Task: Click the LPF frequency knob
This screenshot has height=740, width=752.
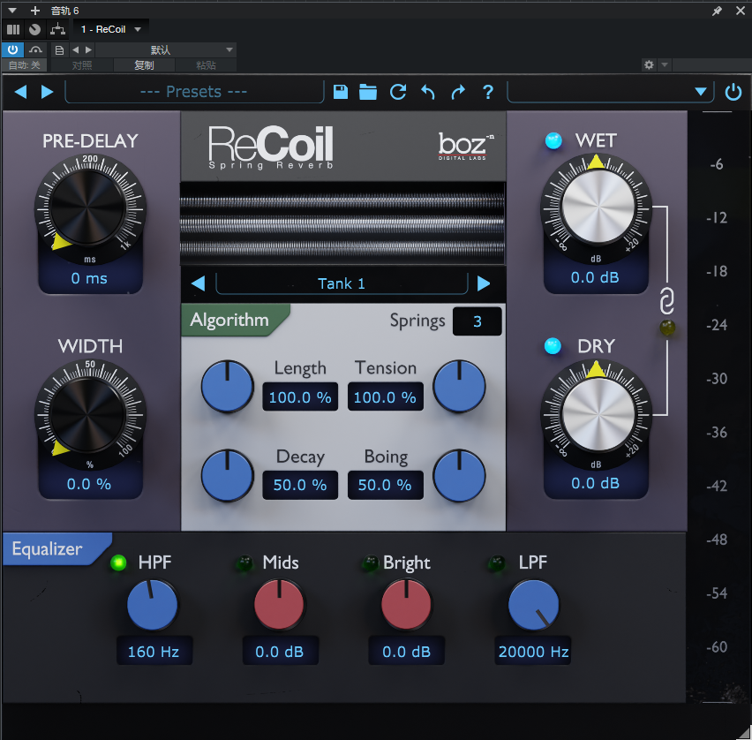Action: tap(533, 605)
